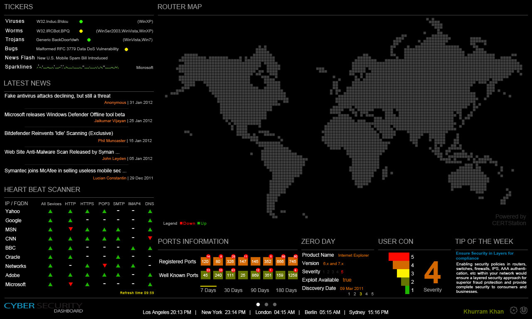
Task: Select the first carousel dot
Action: click(x=258, y=304)
